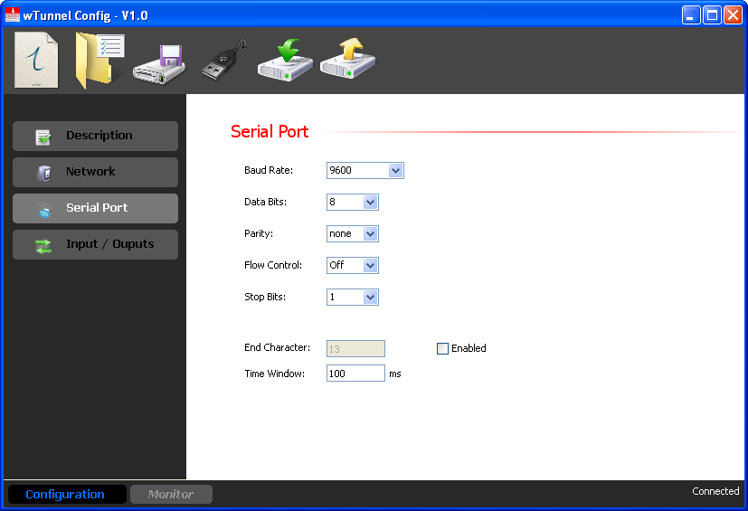Click the yellow arrow upload drive icon
Screen dimensions: 748x511
[x=347, y=61]
